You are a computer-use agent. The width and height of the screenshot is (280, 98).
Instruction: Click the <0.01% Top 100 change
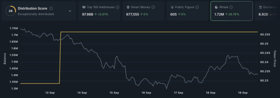tap(103, 14)
